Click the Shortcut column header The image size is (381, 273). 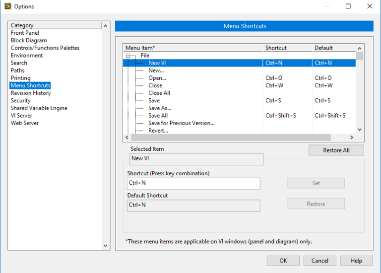pos(276,48)
